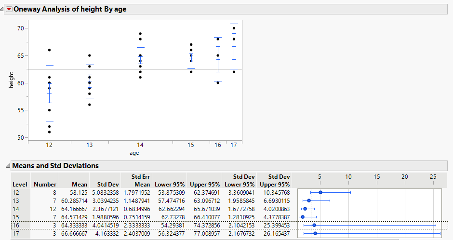This screenshot has height=240, width=453.
Task: Click the level 17 std dev interval marker
Action: [x=315, y=233]
